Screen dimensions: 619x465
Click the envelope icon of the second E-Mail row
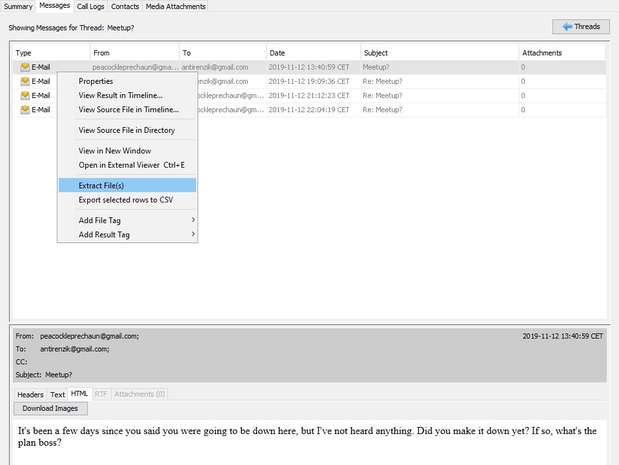click(x=25, y=81)
